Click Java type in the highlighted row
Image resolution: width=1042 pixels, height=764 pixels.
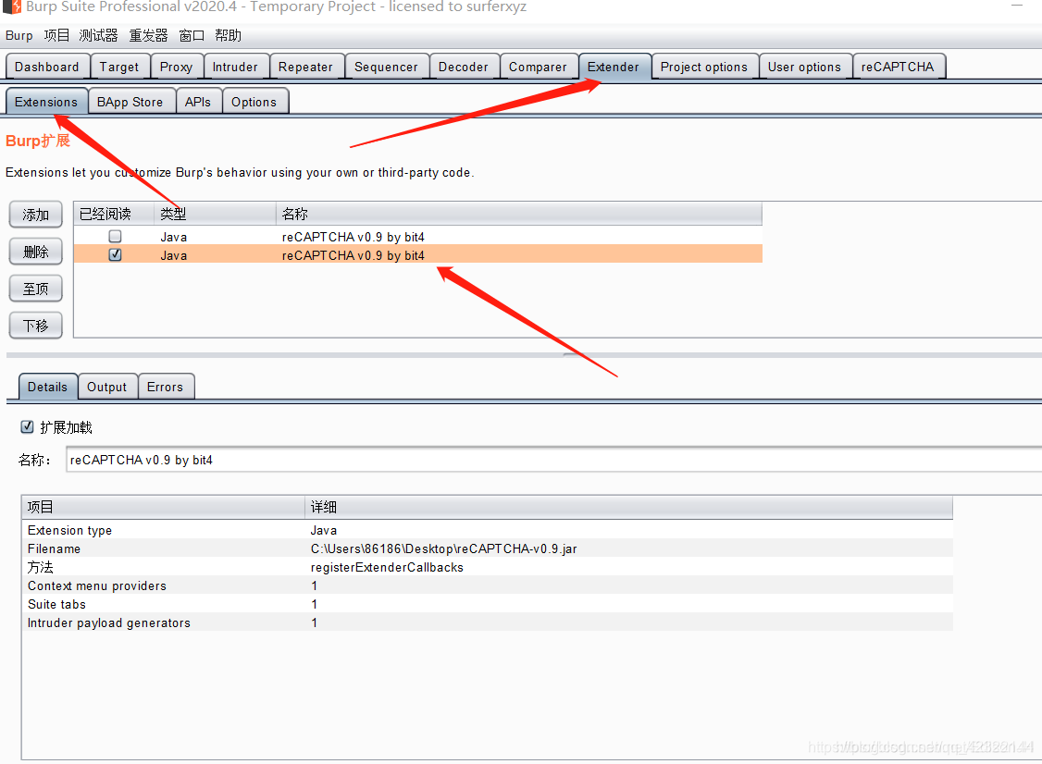point(173,256)
